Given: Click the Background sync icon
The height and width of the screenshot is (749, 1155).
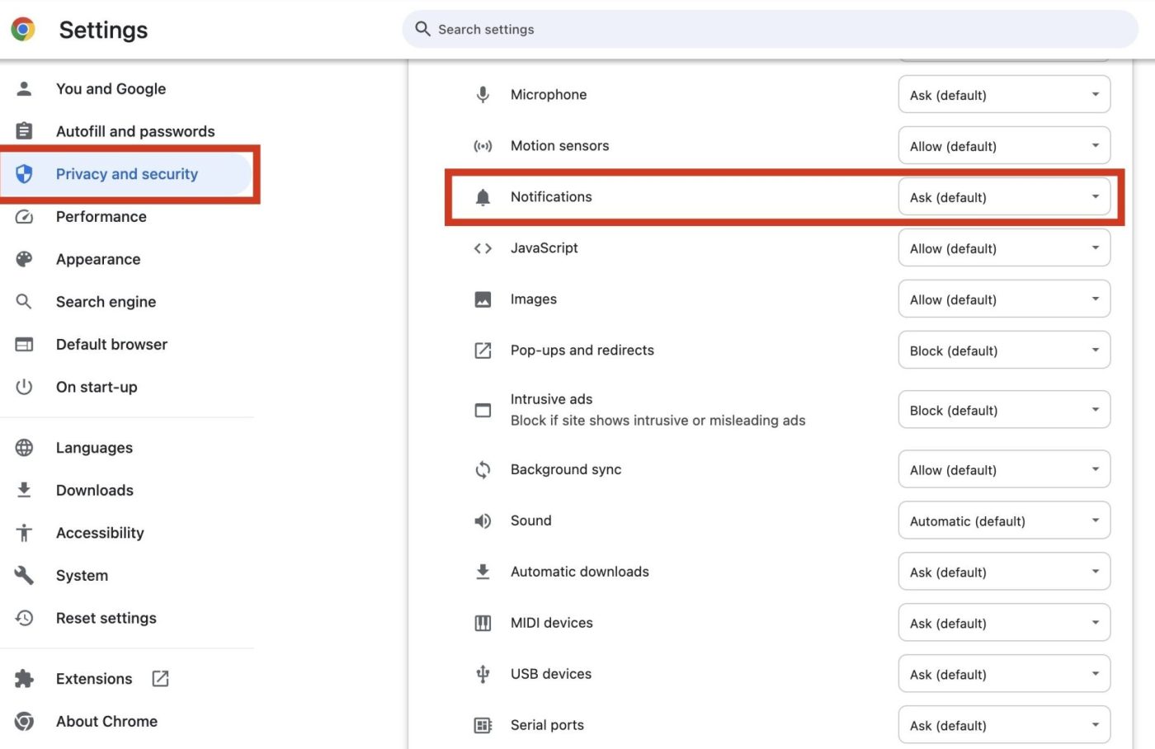Looking at the screenshot, I should coord(483,469).
